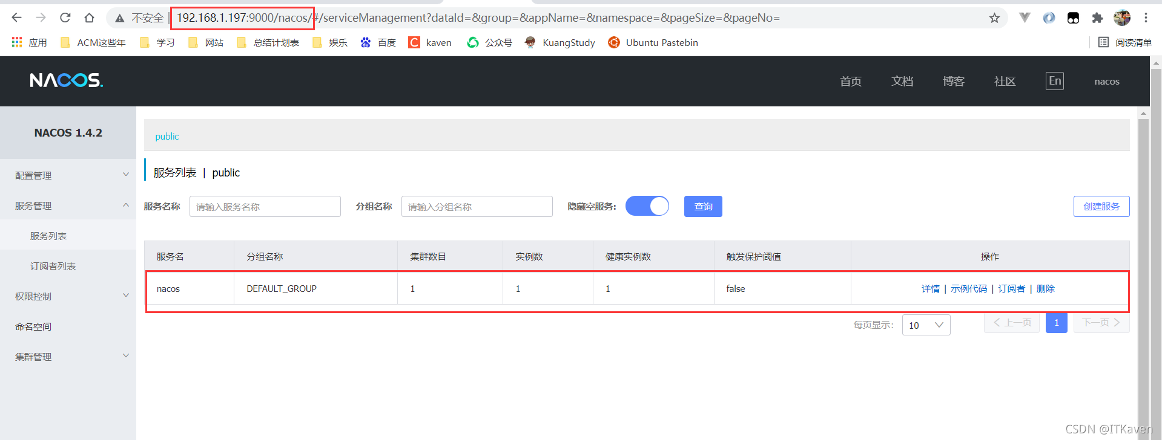Open the 娱乐 bookmark folder
Screen dimensions: 1162x440
[x=330, y=42]
